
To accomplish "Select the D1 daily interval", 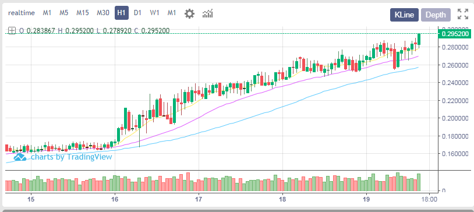I will click(137, 13).
